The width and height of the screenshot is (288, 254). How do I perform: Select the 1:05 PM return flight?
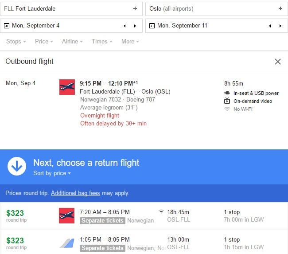[144, 242]
